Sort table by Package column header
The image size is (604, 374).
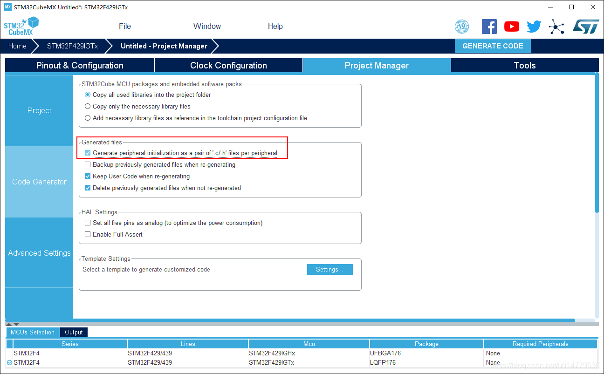click(426, 344)
